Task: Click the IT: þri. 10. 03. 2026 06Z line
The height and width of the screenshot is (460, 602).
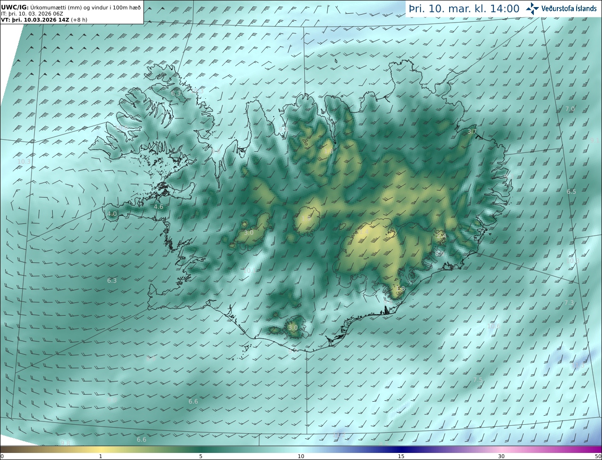Action: click(x=32, y=14)
